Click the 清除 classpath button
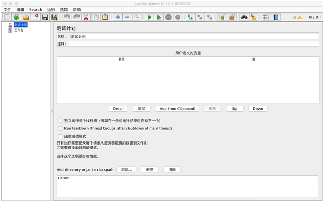The width and height of the screenshot is (324, 202). (172, 169)
